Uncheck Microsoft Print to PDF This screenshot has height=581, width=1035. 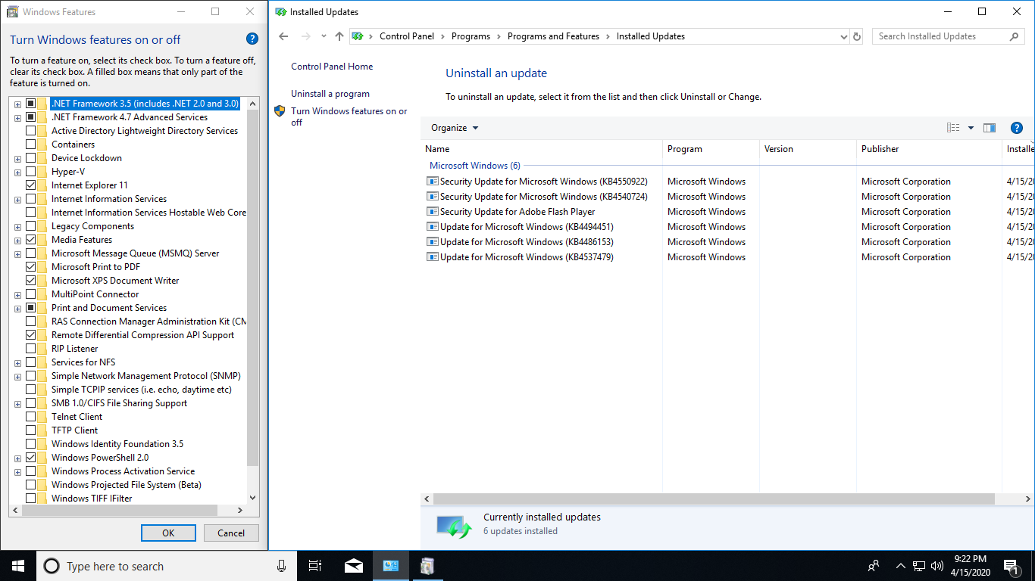31,267
